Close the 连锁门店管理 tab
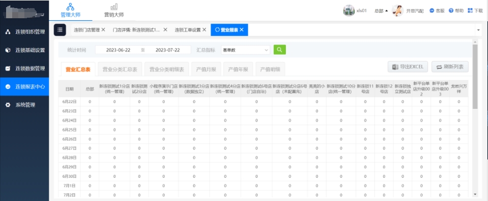Viewport: 488px width, 201px height. click(103, 30)
